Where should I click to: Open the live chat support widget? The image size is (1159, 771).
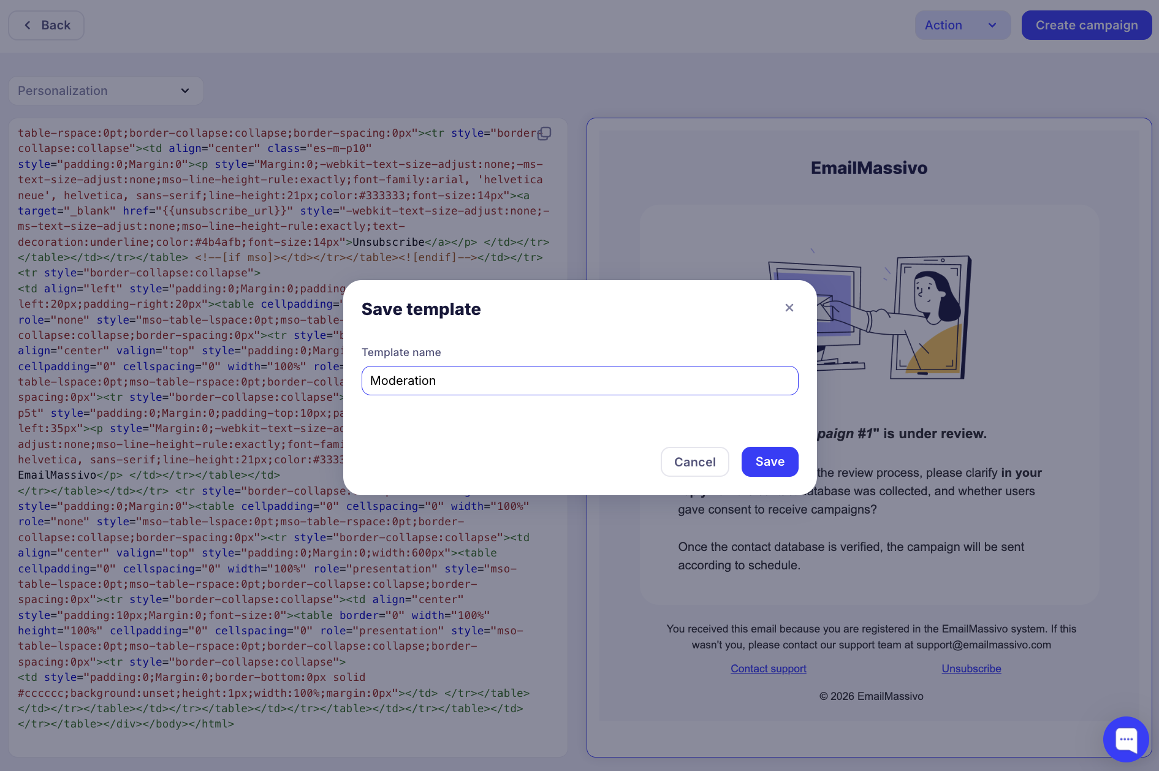click(1126, 739)
